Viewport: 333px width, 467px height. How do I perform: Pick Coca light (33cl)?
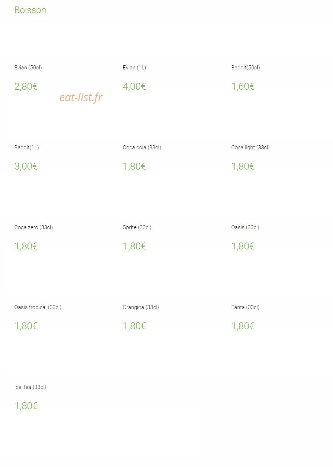[251, 147]
